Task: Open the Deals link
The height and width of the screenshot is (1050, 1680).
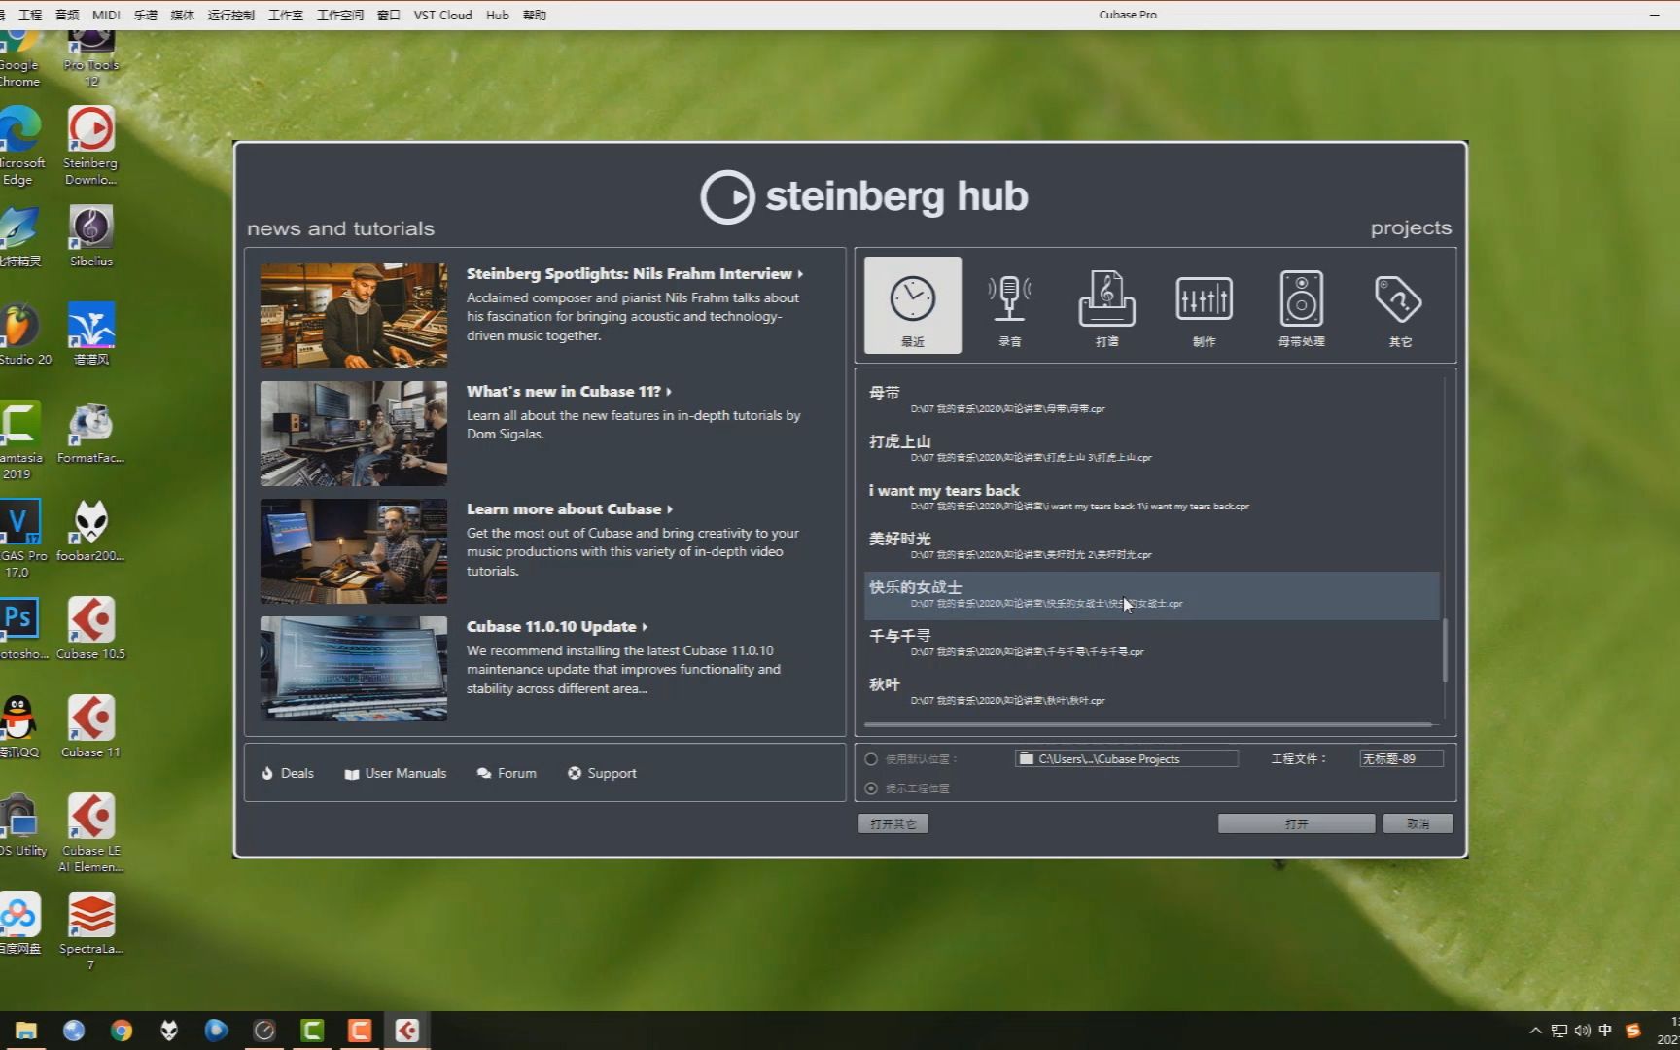Action: (288, 773)
